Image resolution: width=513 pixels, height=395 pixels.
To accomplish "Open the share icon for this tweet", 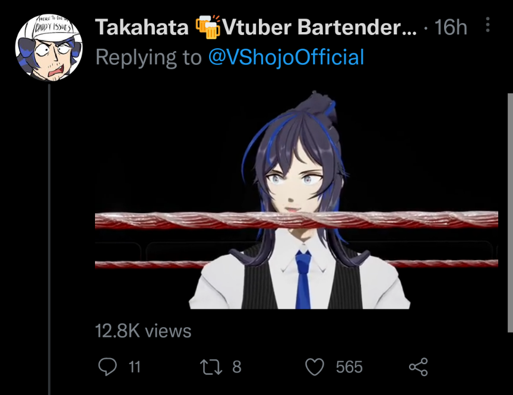I will [x=419, y=366].
